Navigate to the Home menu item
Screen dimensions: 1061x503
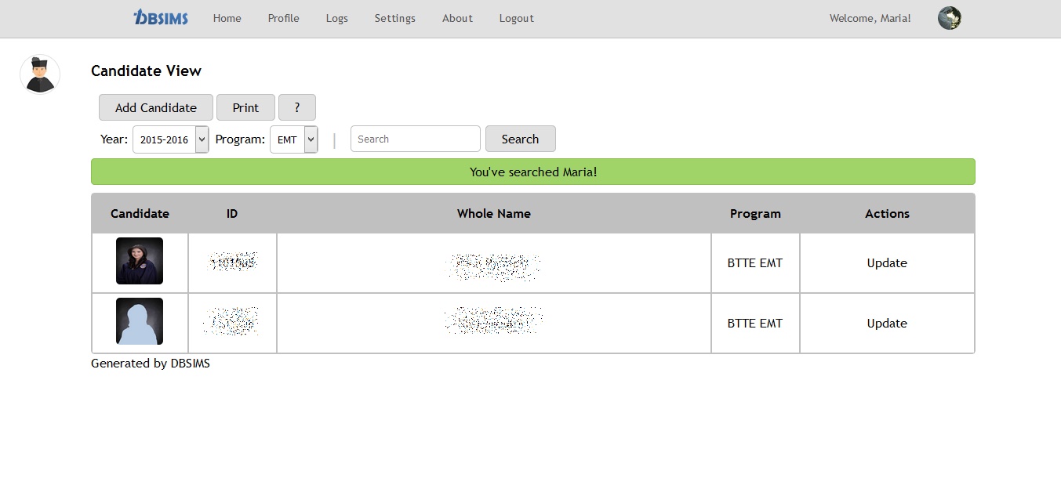tap(227, 18)
